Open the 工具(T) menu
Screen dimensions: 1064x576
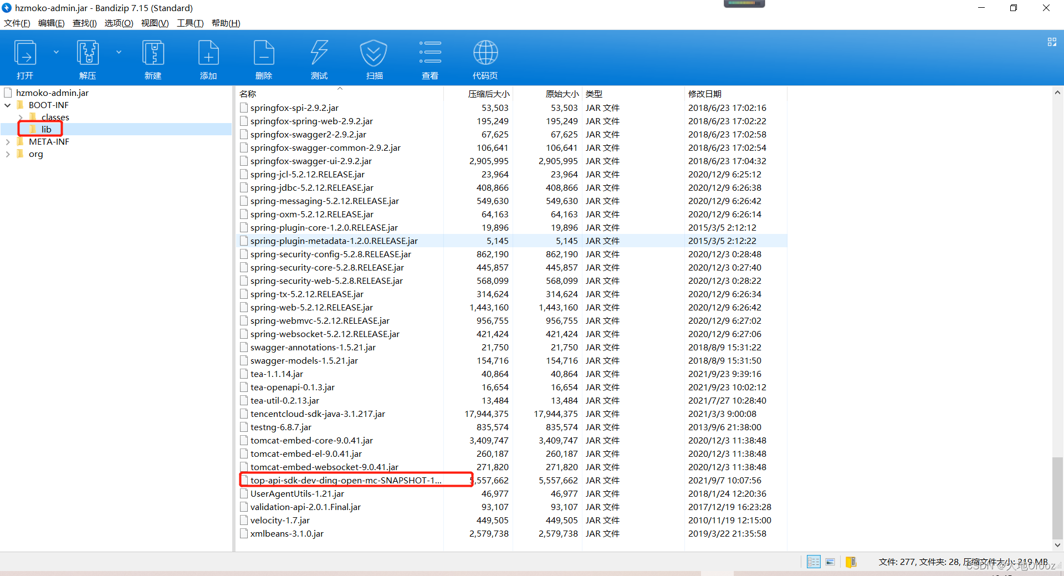[x=190, y=23]
